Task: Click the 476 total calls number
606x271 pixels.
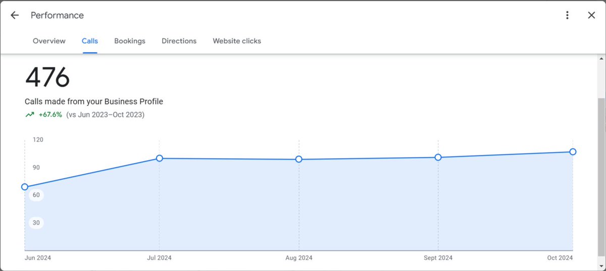Action: pos(47,78)
